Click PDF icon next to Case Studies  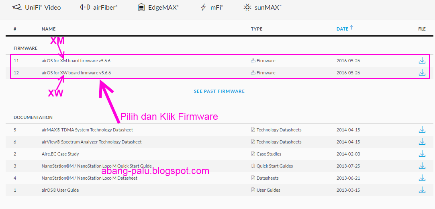(253, 154)
